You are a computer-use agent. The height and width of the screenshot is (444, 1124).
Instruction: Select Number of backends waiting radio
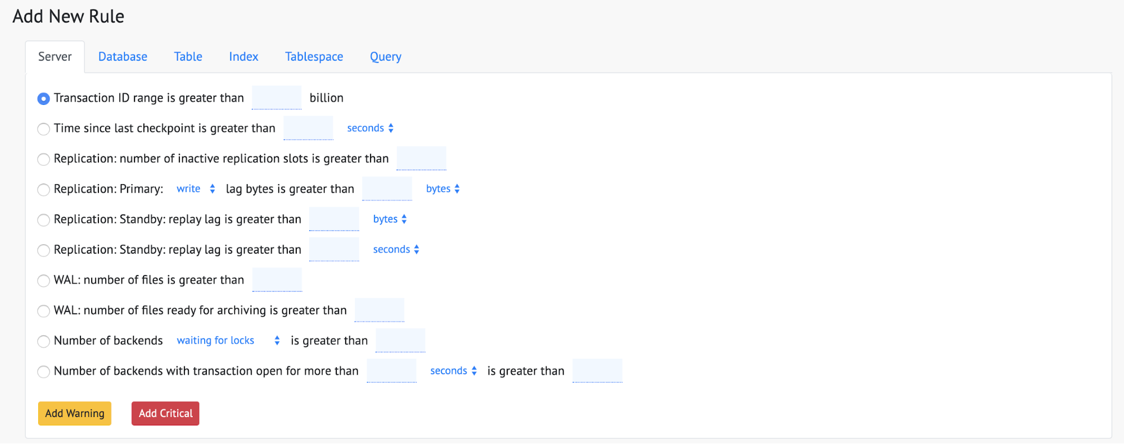(43, 341)
